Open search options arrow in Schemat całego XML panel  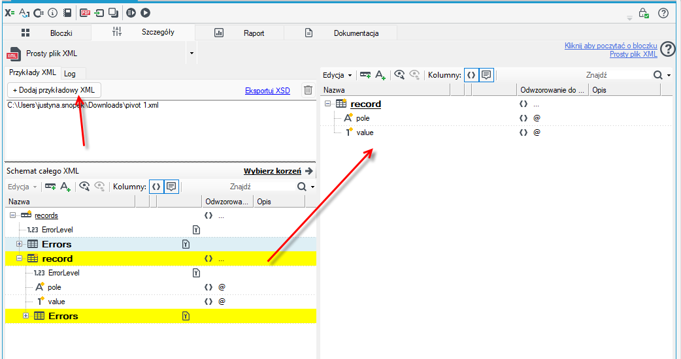click(x=312, y=188)
